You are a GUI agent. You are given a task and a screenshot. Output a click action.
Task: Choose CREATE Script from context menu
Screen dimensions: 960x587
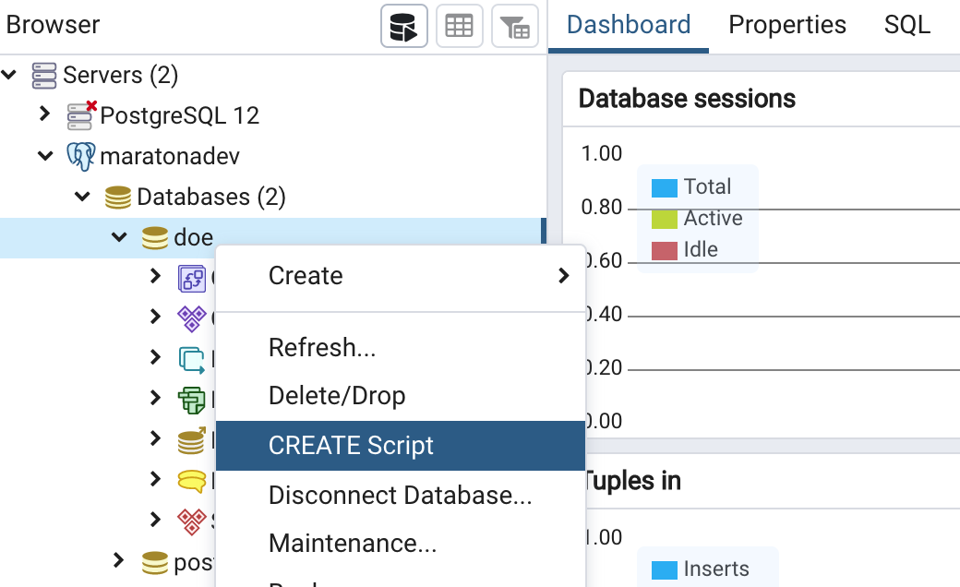click(x=351, y=446)
